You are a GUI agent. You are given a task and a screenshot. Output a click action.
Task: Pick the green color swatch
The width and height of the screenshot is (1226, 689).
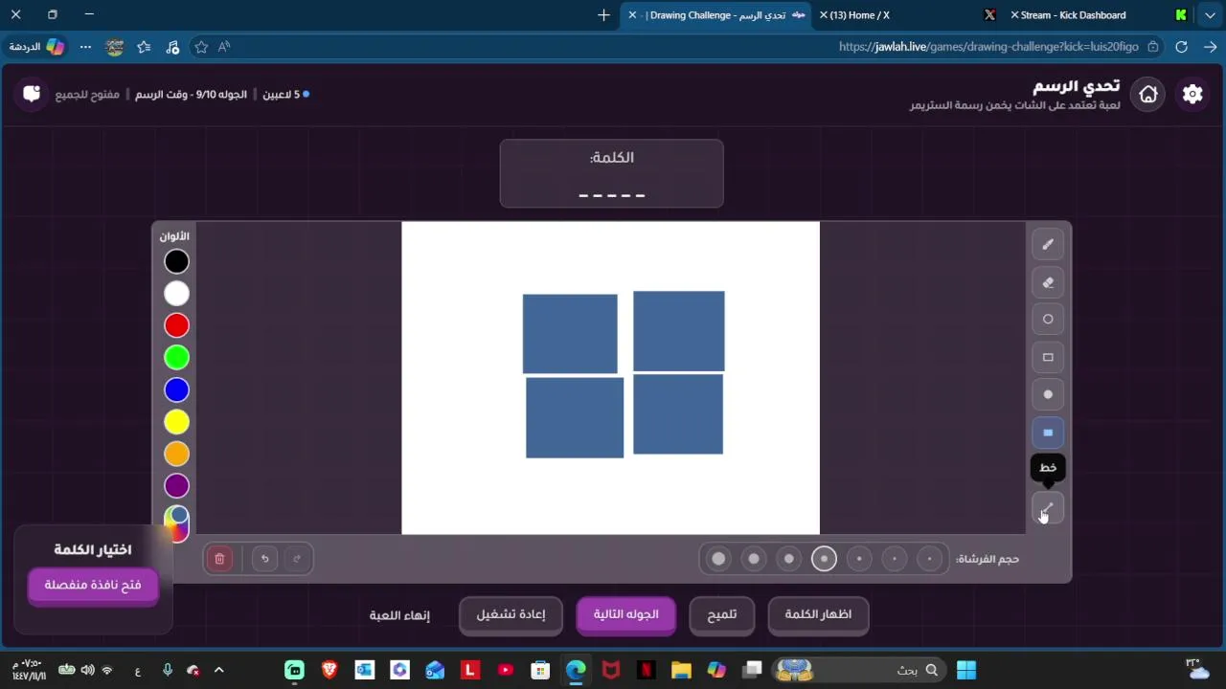(x=176, y=358)
